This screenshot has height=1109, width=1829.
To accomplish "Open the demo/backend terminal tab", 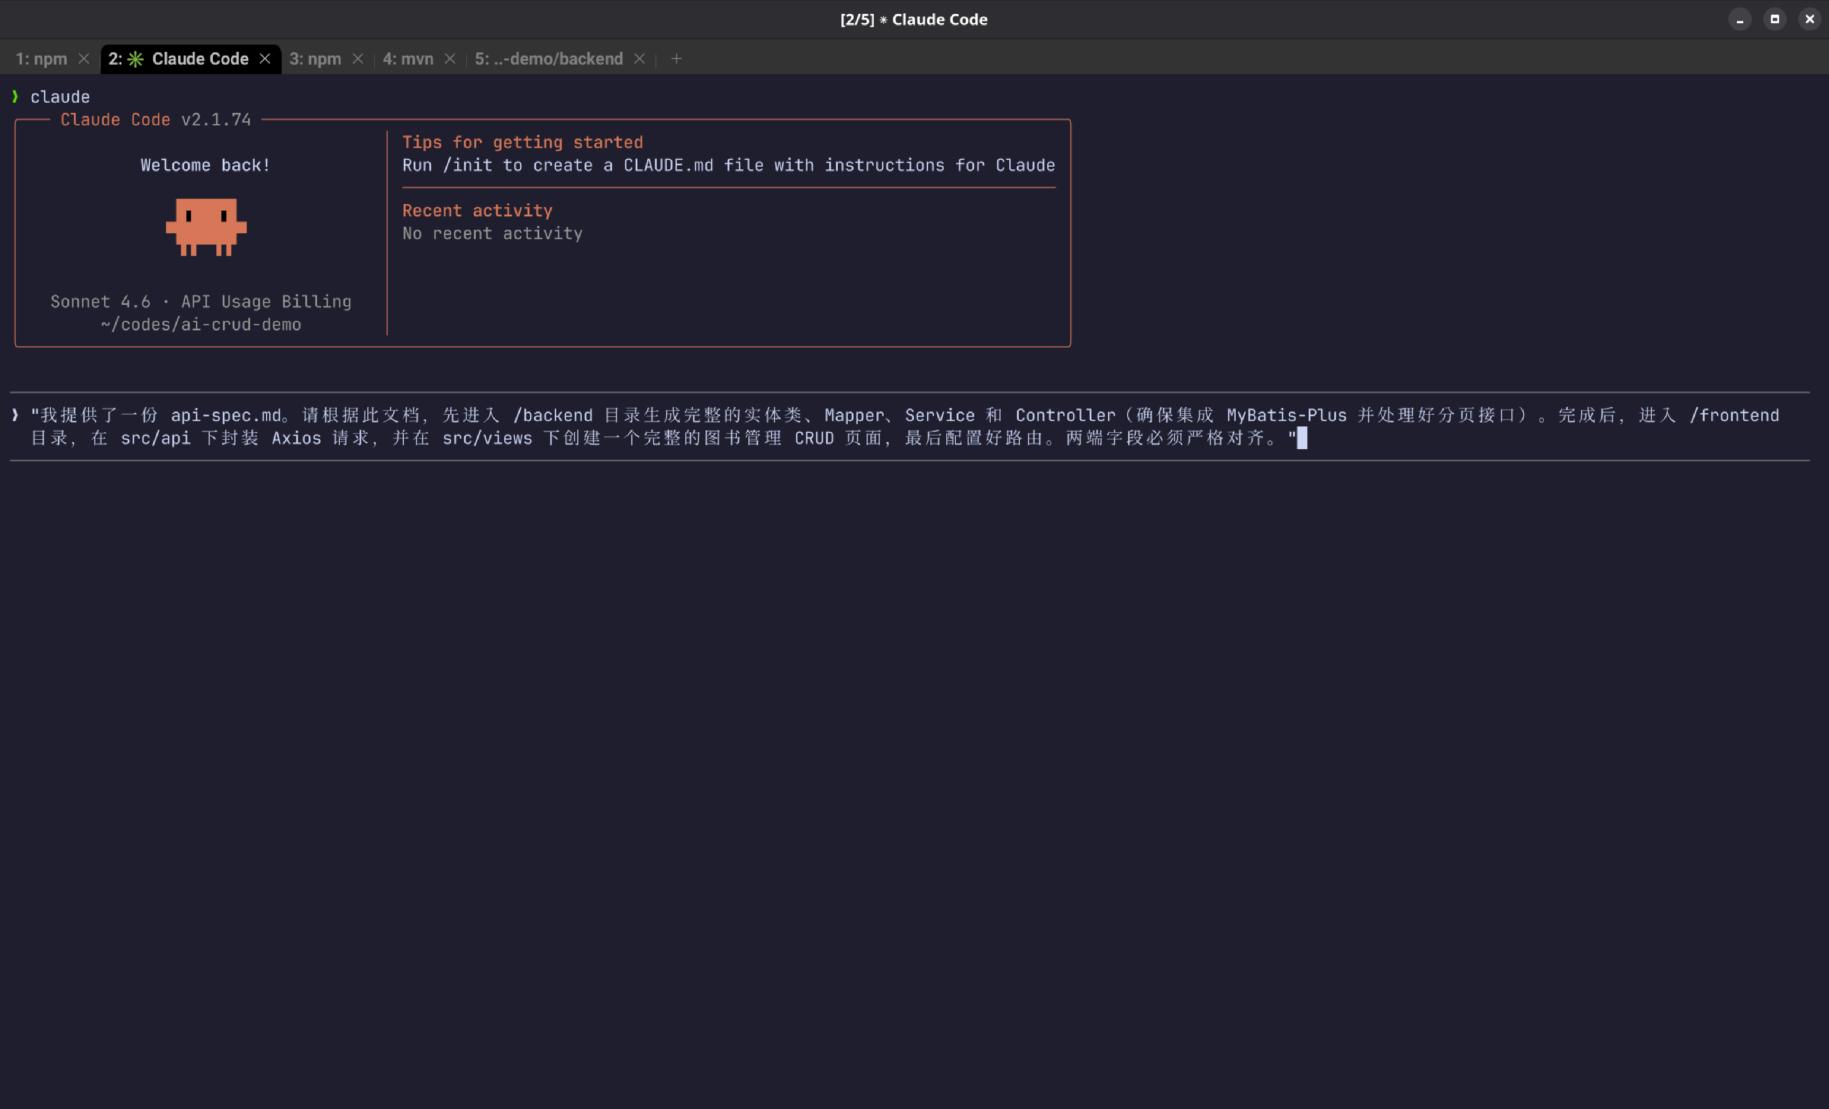I will 549,59.
